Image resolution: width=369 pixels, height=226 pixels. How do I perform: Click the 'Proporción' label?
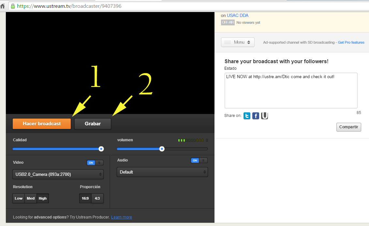90,187
